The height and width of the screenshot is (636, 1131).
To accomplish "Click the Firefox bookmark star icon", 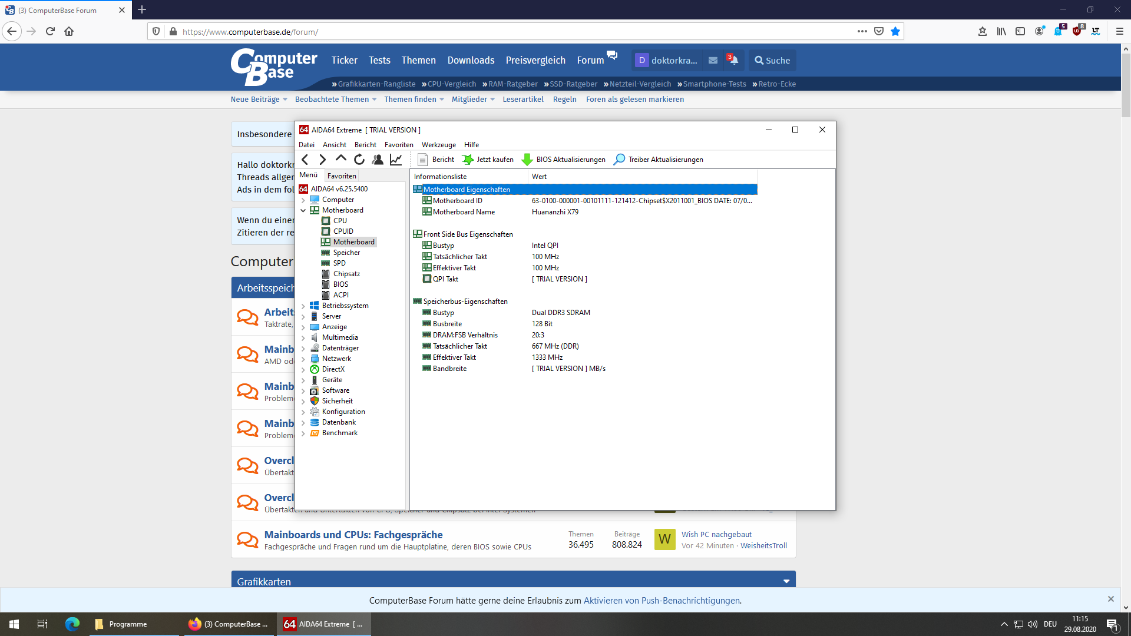I will point(895,32).
